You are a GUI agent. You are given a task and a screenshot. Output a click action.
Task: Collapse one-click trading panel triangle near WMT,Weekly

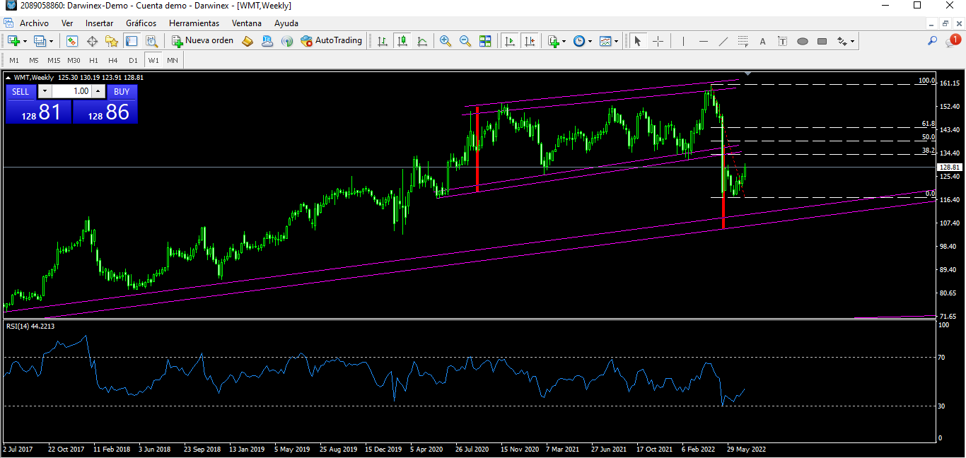click(x=8, y=77)
